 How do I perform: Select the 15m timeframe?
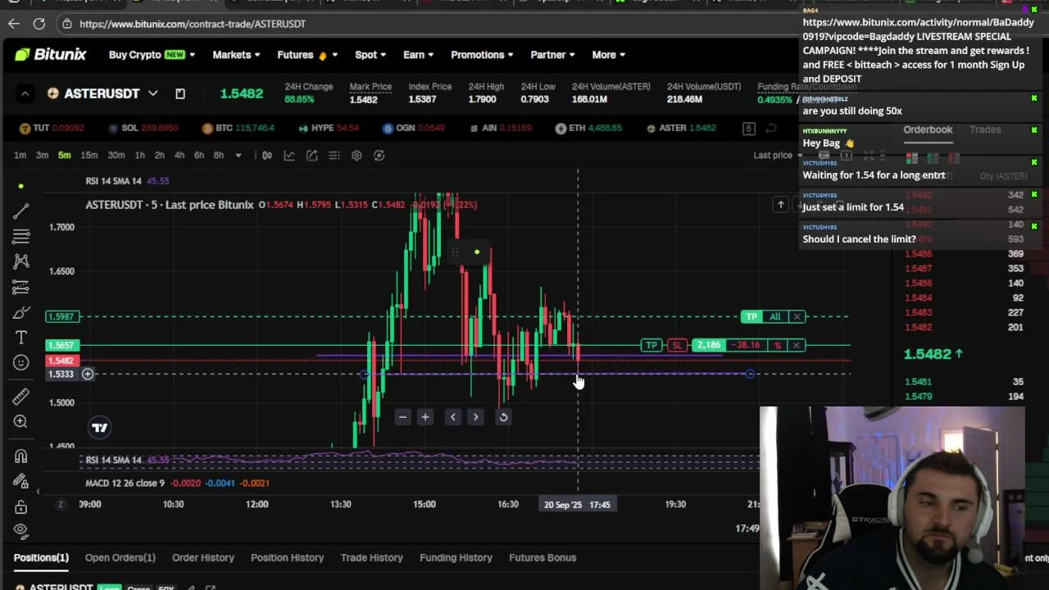click(89, 155)
